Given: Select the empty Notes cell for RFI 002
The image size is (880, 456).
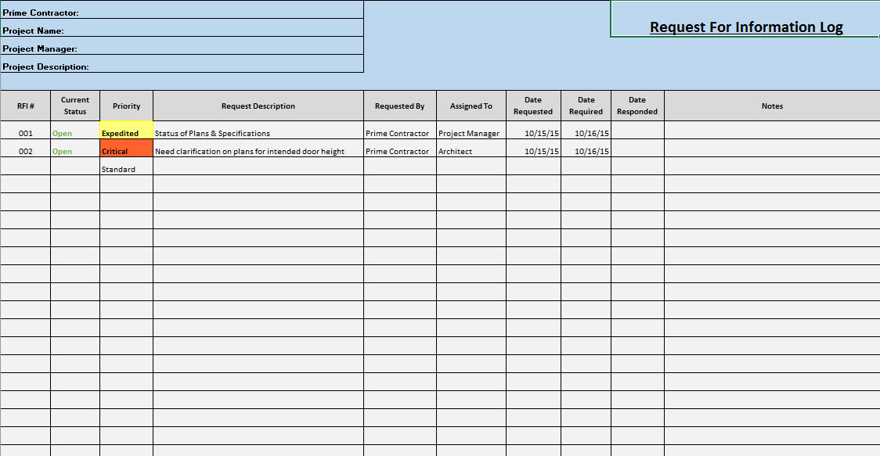Looking at the screenshot, I should point(772,148).
